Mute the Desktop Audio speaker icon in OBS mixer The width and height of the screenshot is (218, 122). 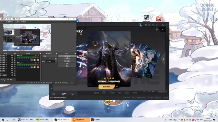[x=35, y=60]
